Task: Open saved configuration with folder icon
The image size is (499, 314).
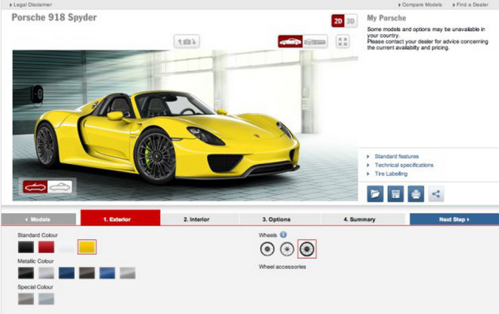Action: (376, 194)
